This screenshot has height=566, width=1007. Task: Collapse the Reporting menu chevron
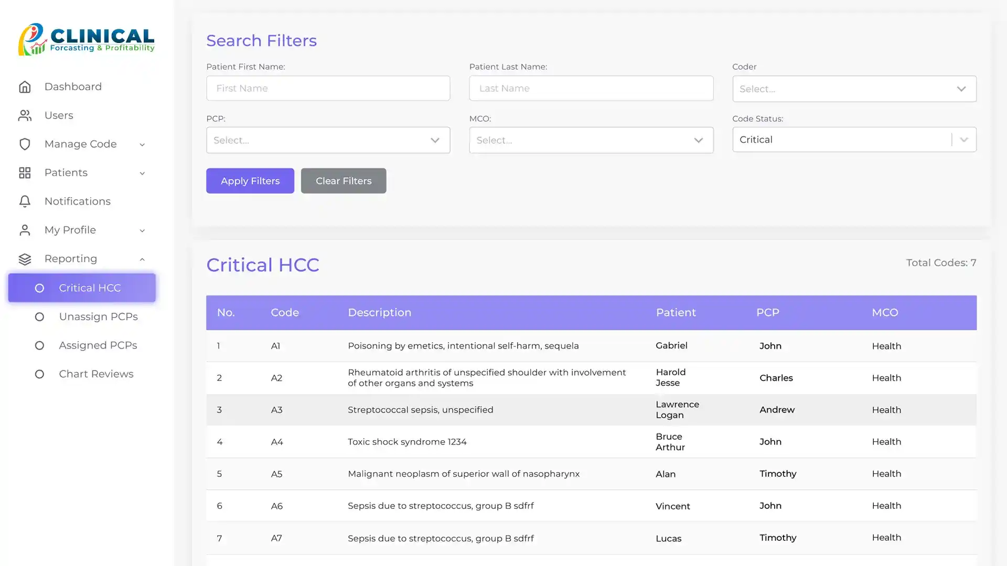point(142,259)
